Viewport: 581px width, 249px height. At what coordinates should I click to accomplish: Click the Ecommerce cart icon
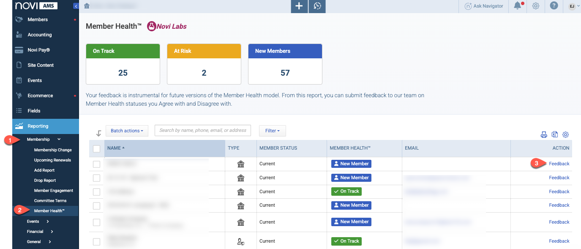(19, 96)
